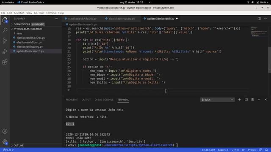Switch to elasticsearchAddDoc.py editor tab

point(82,19)
